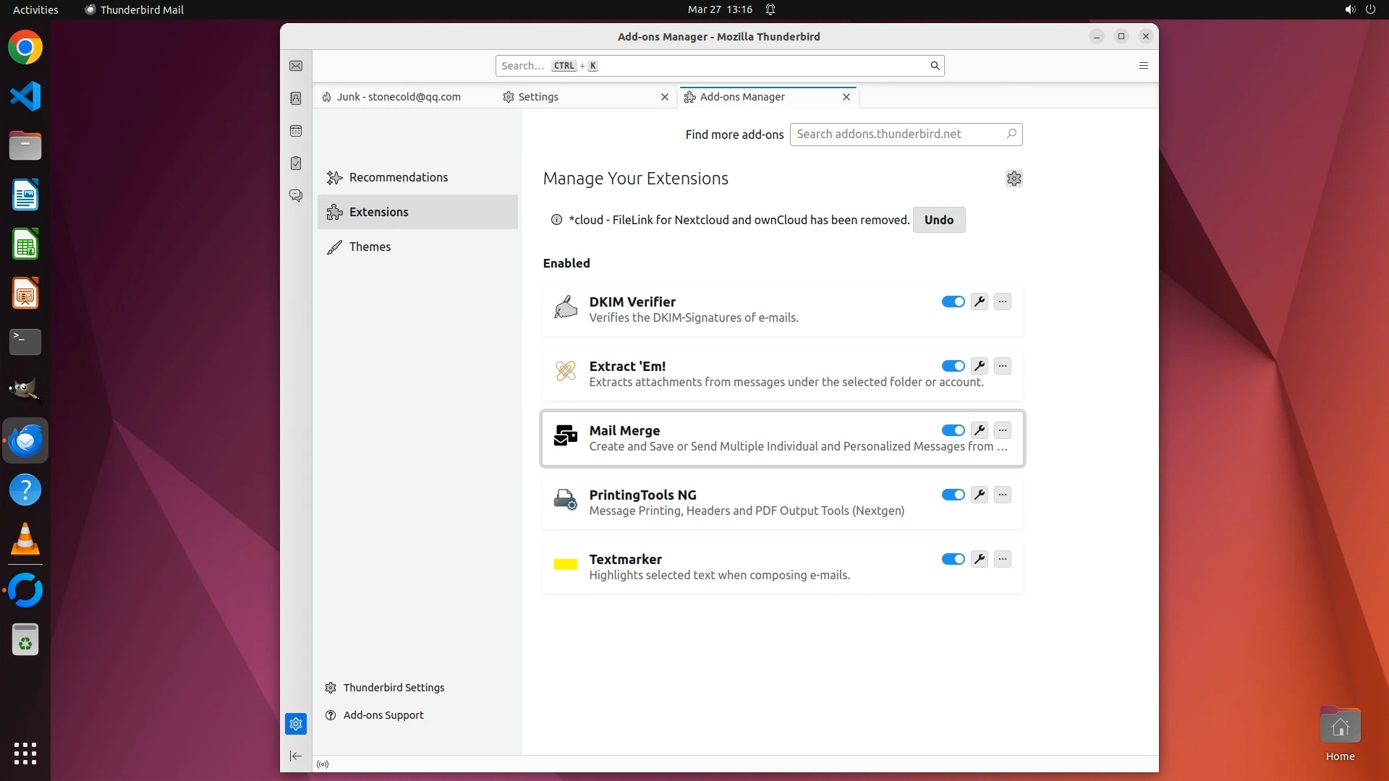The height and width of the screenshot is (781, 1389).
Task: Select Themes in the add-ons sidebar
Action: pos(370,247)
